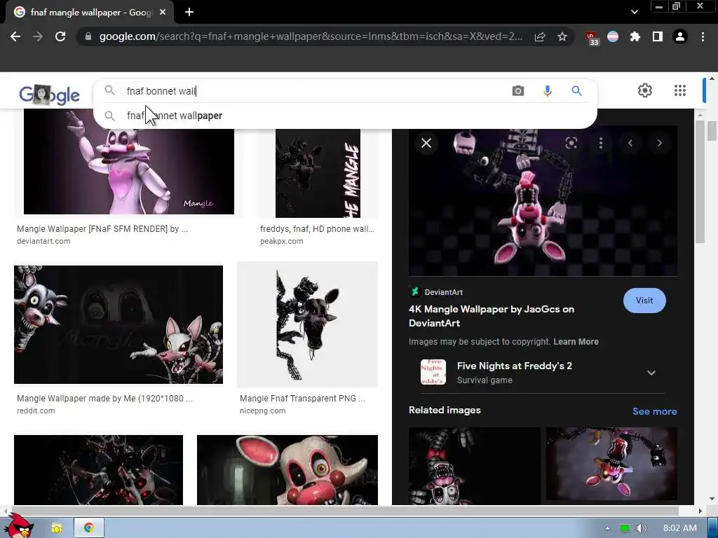Screen dimensions: 718x538
Task: Toggle the browser side panel
Action: pyautogui.click(x=658, y=36)
